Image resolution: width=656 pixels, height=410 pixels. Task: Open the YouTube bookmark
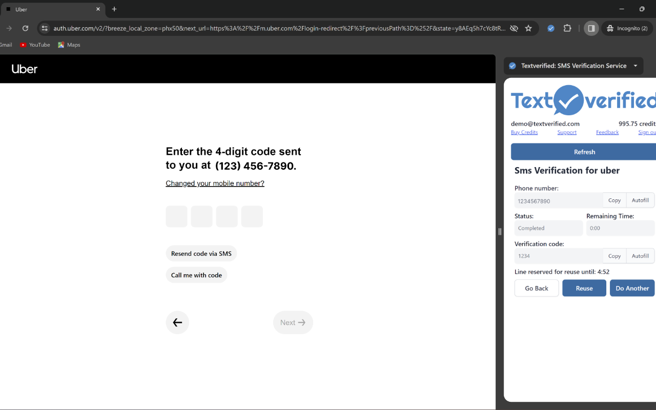[x=35, y=45]
